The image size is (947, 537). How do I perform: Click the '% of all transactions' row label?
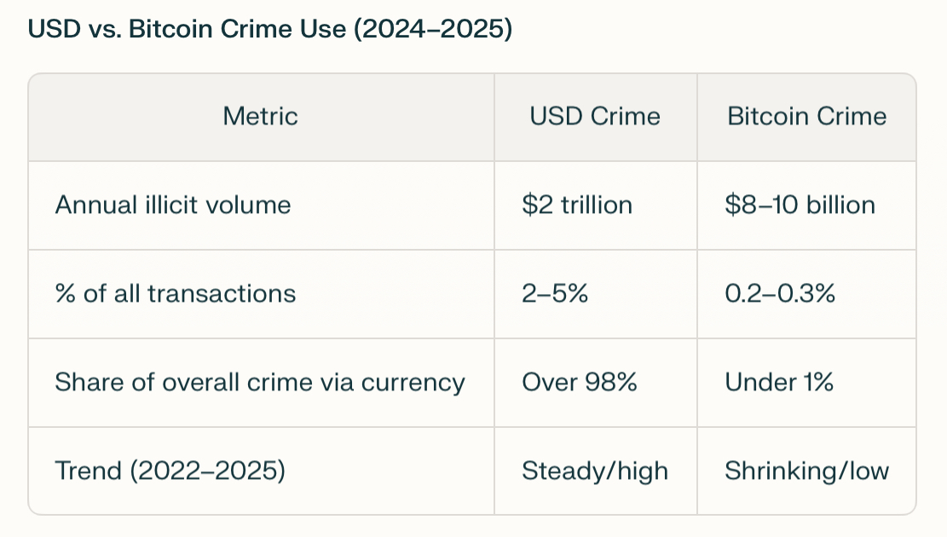coord(176,294)
